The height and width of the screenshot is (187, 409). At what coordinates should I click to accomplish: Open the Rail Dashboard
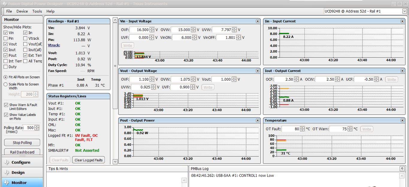click(22, 152)
